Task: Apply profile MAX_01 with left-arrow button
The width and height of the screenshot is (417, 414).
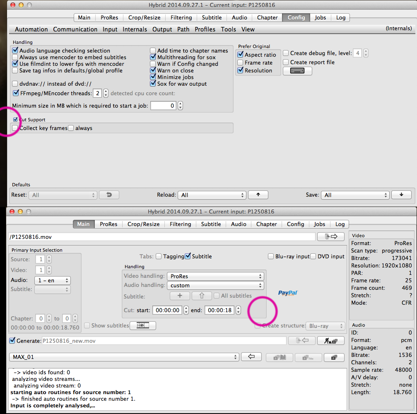Action: coord(251,356)
